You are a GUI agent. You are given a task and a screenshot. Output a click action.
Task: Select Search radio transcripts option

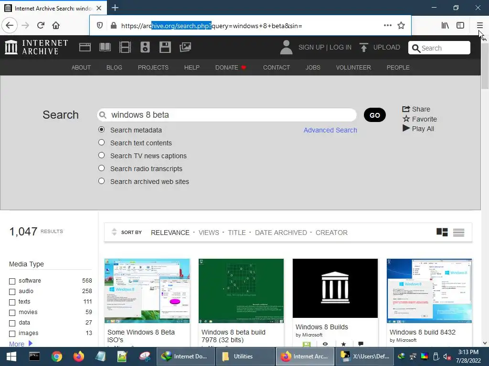[101, 168]
